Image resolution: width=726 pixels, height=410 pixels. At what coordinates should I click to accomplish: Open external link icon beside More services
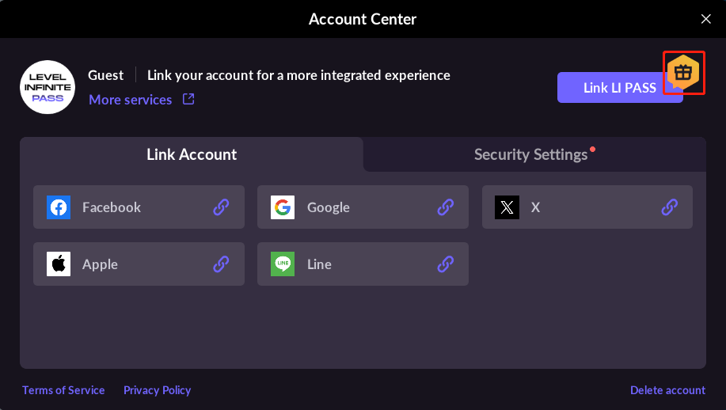188,100
